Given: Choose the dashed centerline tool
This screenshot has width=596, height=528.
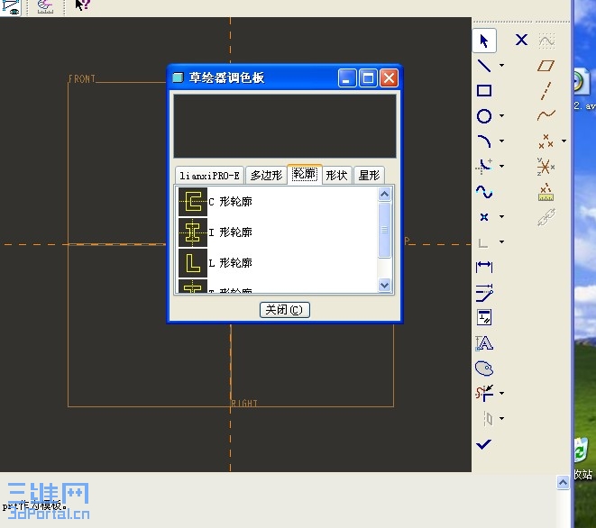Looking at the screenshot, I should pyautogui.click(x=546, y=91).
